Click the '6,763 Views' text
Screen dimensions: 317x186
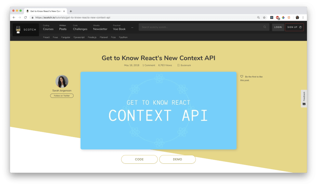click(x=165, y=65)
